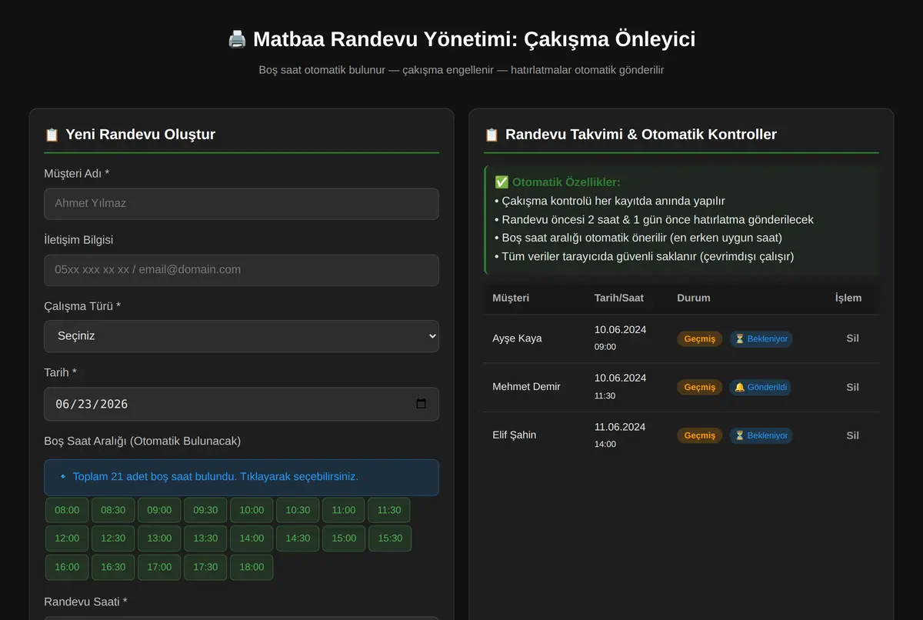Click the Tarih date field
The height and width of the screenshot is (620, 923).
(242, 404)
